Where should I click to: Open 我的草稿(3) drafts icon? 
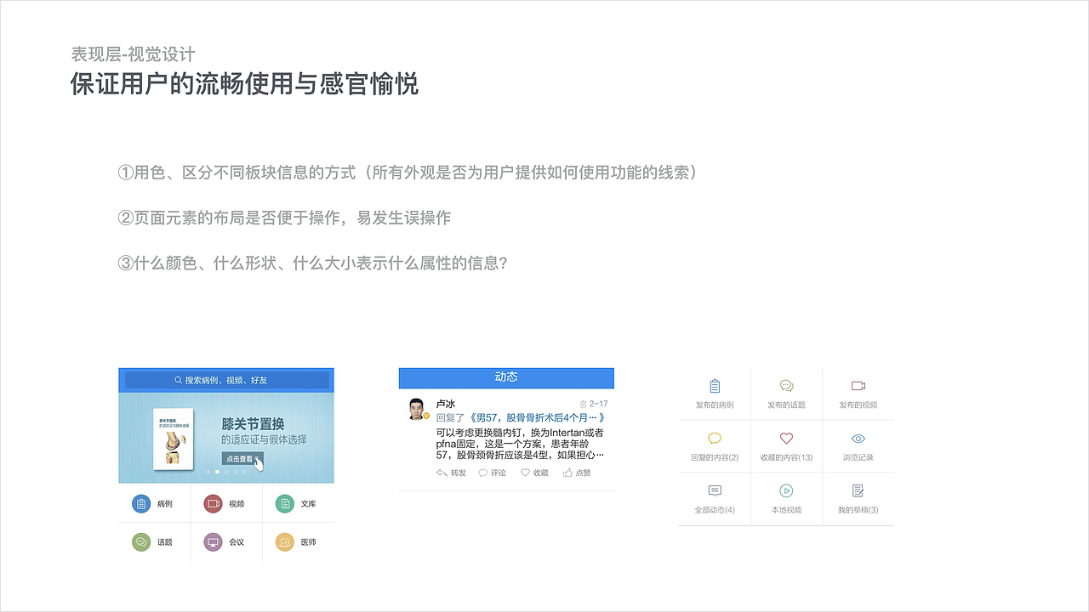pyautogui.click(x=858, y=490)
